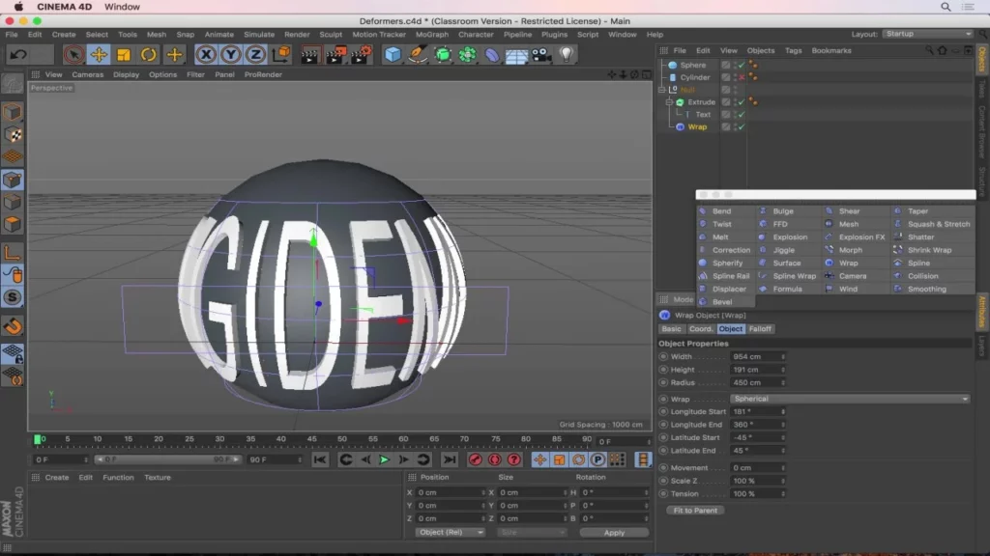The height and width of the screenshot is (556, 990).
Task: Click the Latitude End stepper arrows
Action: (783, 451)
